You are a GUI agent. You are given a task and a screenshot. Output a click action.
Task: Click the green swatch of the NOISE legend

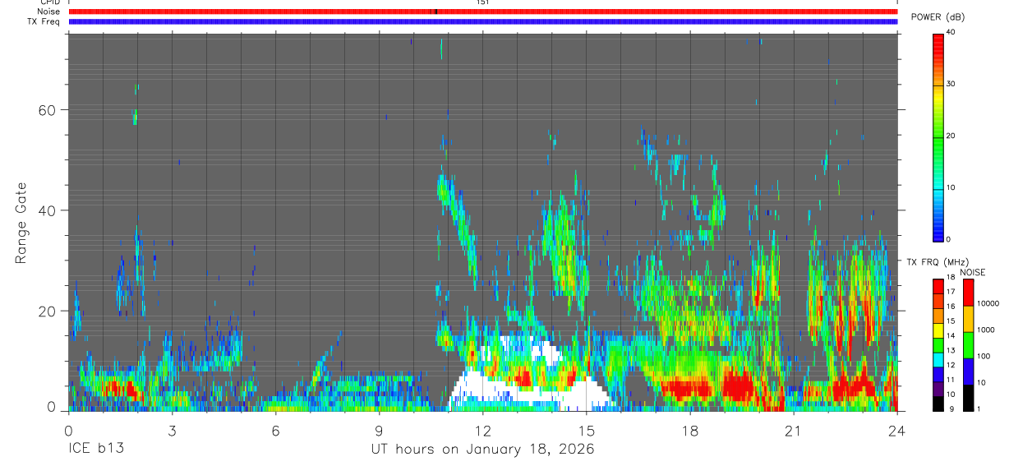pyautogui.click(x=968, y=344)
